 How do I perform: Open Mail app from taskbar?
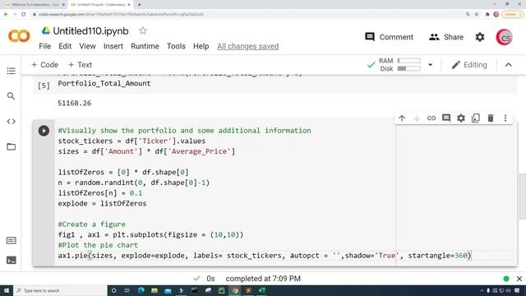coord(168,290)
